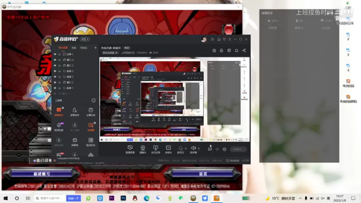Click the 百度一下 button on the taskbar
This screenshot has width=361, height=203.
[x=74, y=198]
